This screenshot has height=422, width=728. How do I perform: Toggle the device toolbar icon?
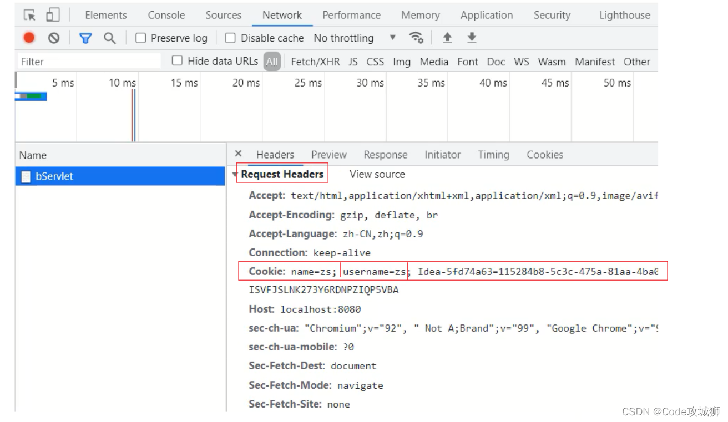point(53,15)
